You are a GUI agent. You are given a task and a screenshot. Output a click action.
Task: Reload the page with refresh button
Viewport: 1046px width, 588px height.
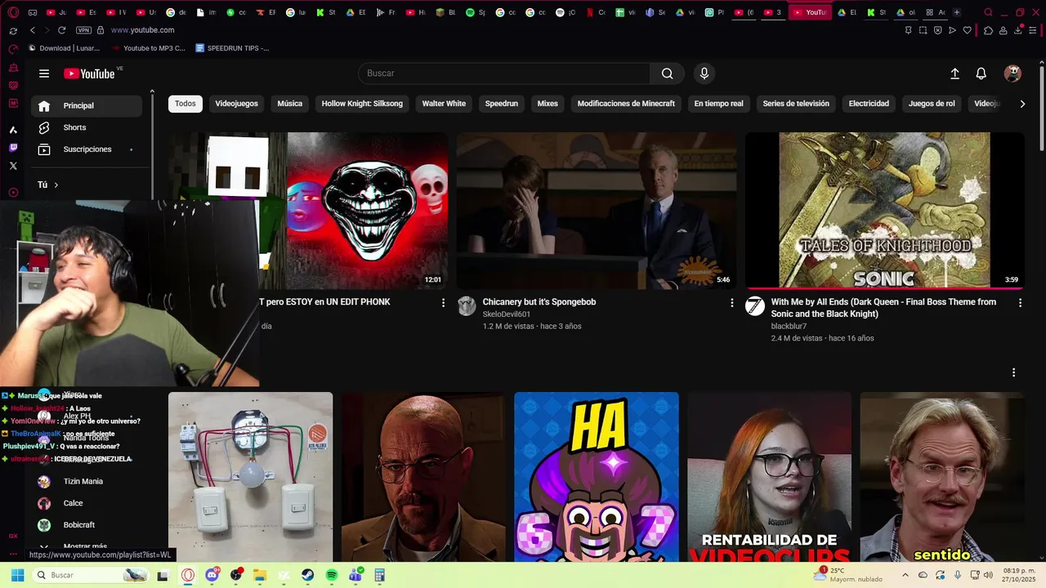[62, 30]
